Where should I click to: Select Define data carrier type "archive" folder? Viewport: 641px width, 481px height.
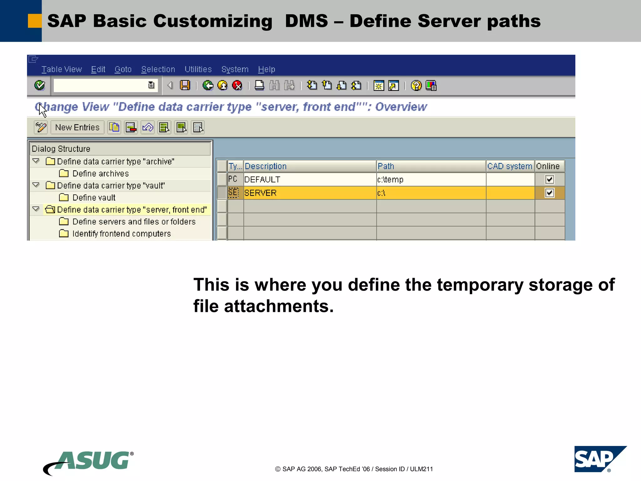(x=115, y=161)
